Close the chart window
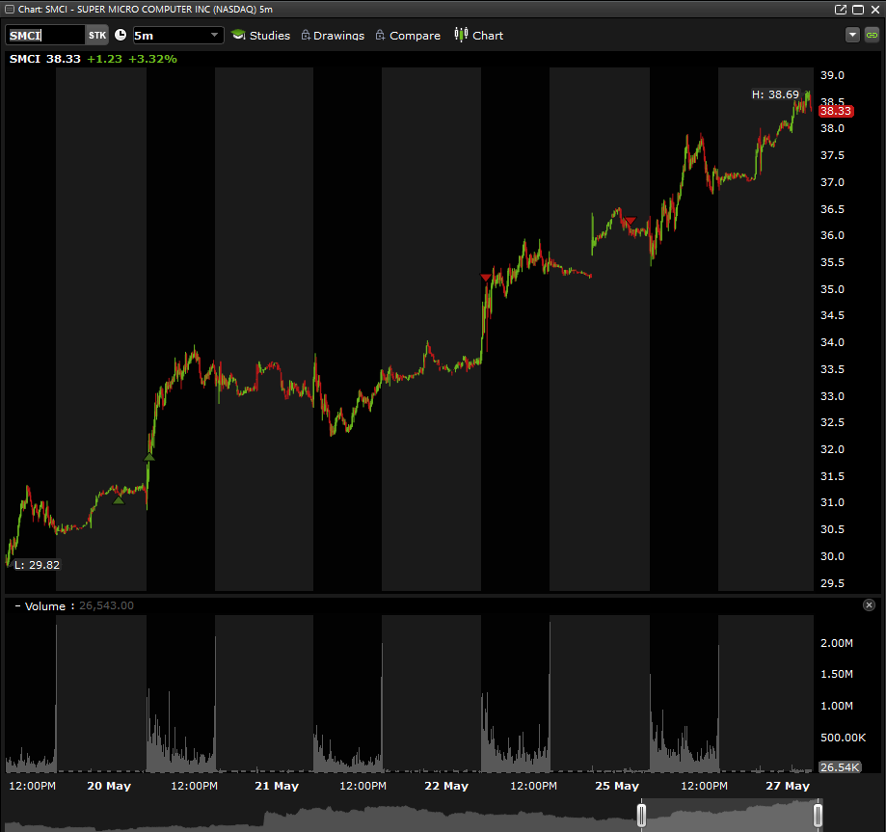 pos(874,9)
